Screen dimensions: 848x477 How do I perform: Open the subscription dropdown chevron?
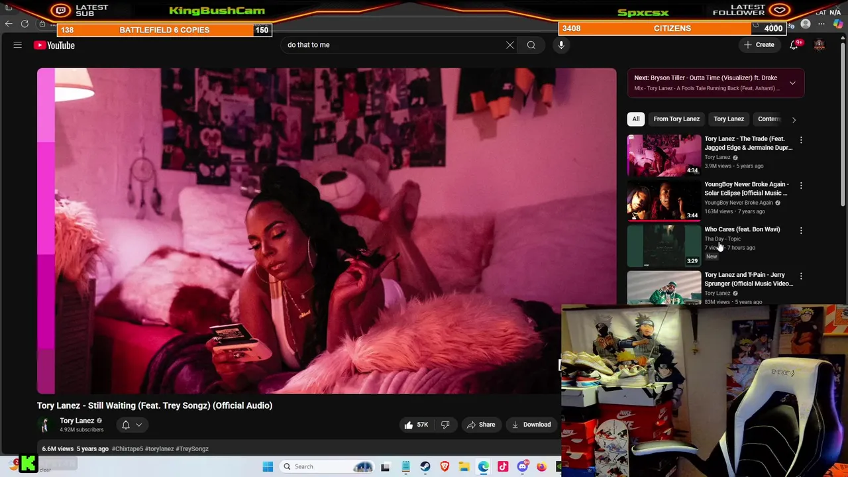(x=139, y=425)
